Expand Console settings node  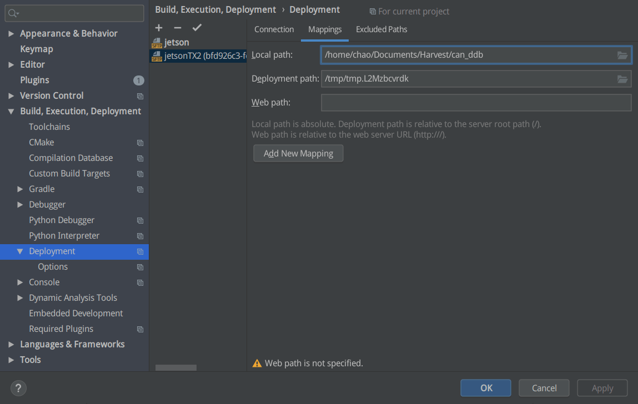click(x=20, y=282)
